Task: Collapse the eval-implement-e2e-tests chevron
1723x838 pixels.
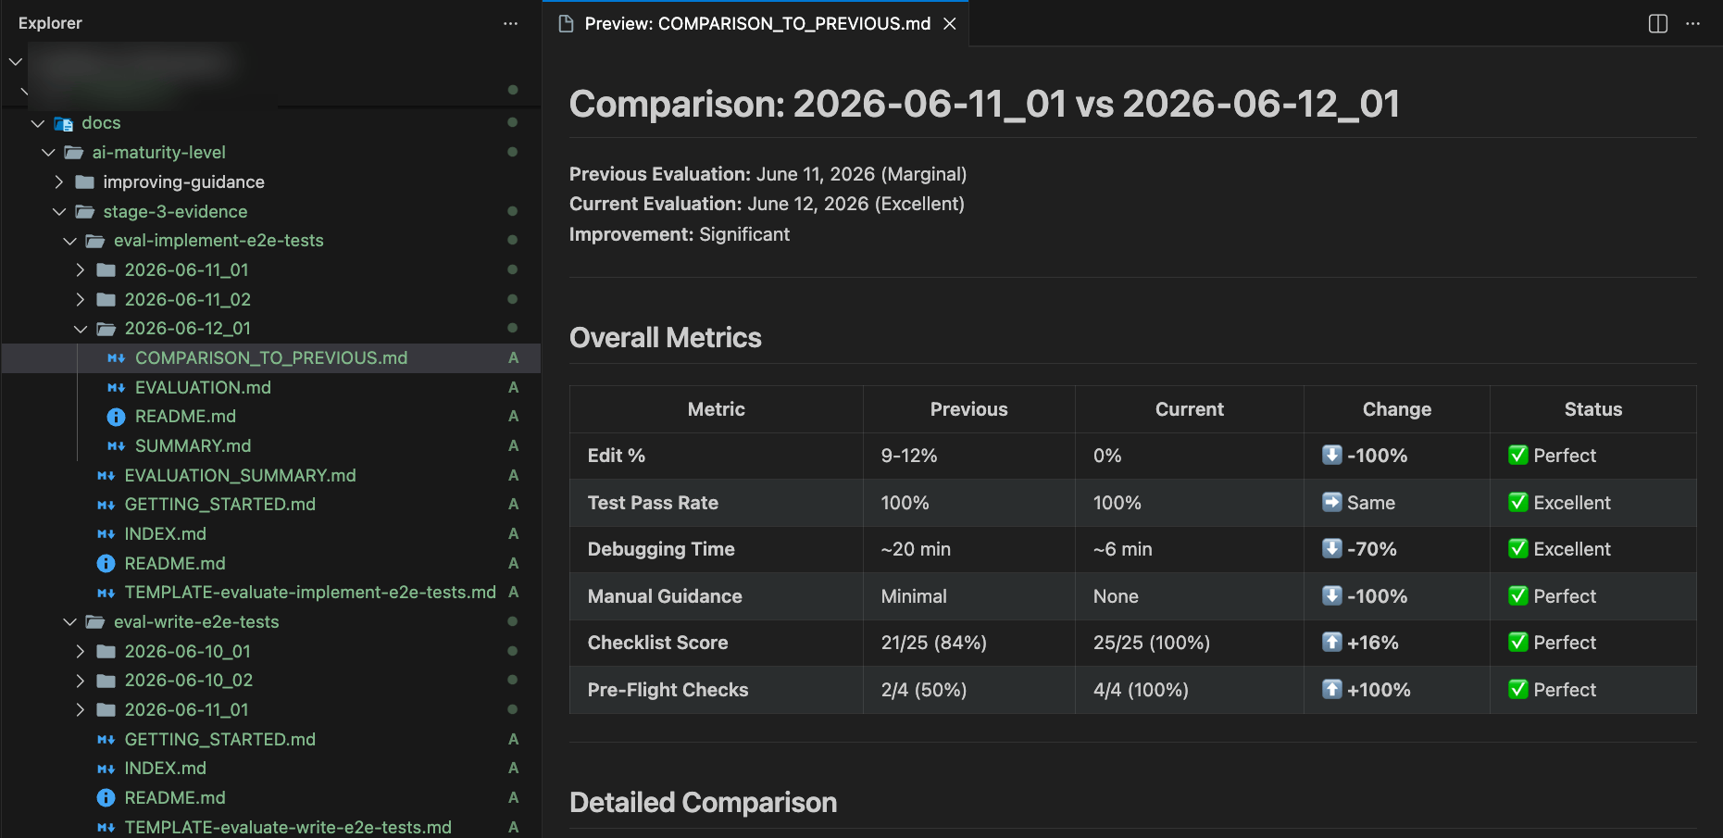Action: click(x=69, y=241)
